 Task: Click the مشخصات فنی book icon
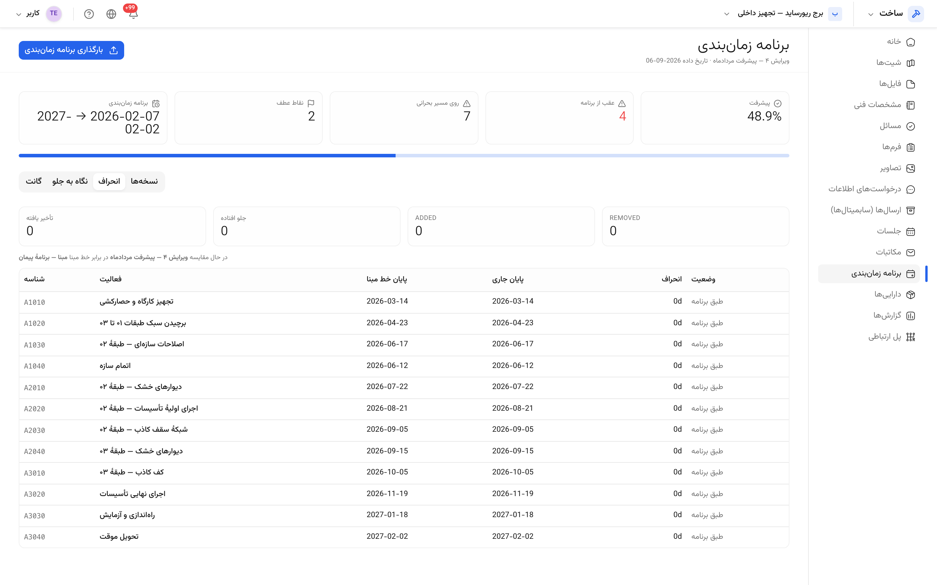click(911, 105)
